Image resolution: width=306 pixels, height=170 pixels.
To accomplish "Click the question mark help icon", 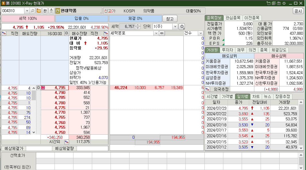I will (8, 3).
